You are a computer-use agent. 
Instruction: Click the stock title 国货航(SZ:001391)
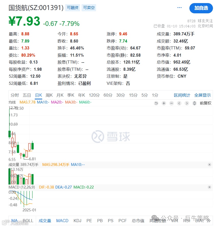coord(36,8)
